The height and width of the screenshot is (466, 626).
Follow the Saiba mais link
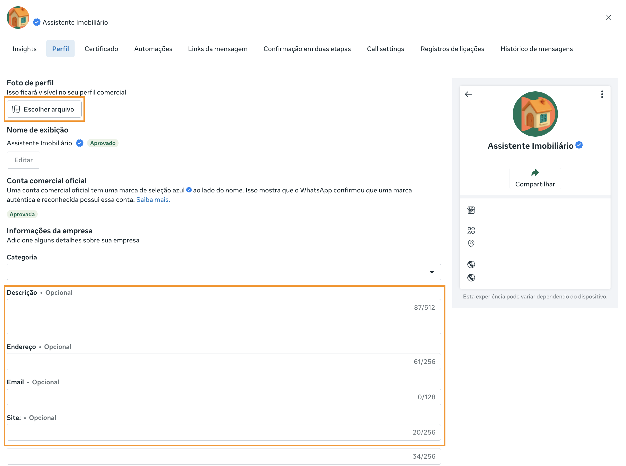point(153,200)
